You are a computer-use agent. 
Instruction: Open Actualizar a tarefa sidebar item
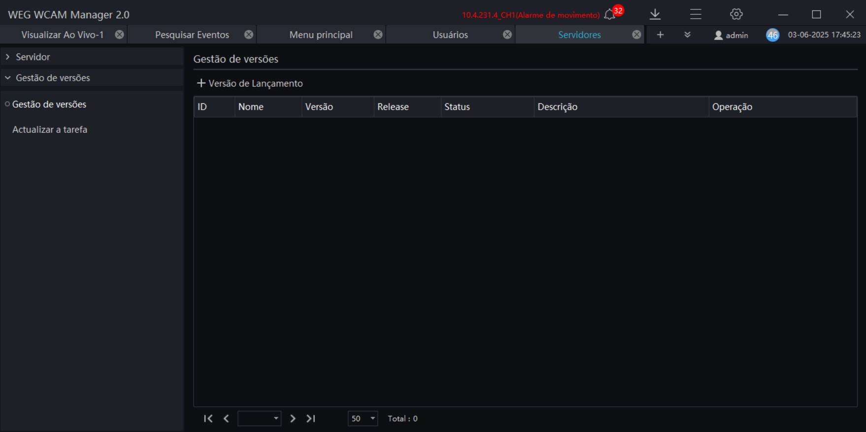(x=50, y=129)
